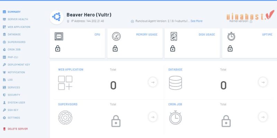This screenshot has height=138, width=277.
Task: Click the Supervisord total lock icon
Action: point(116,121)
